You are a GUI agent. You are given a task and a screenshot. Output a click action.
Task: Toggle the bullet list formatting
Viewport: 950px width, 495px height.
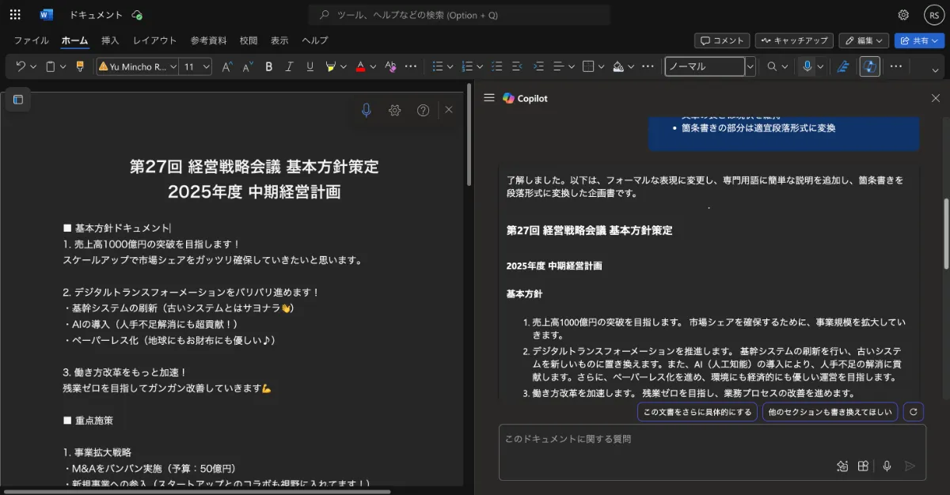(438, 66)
